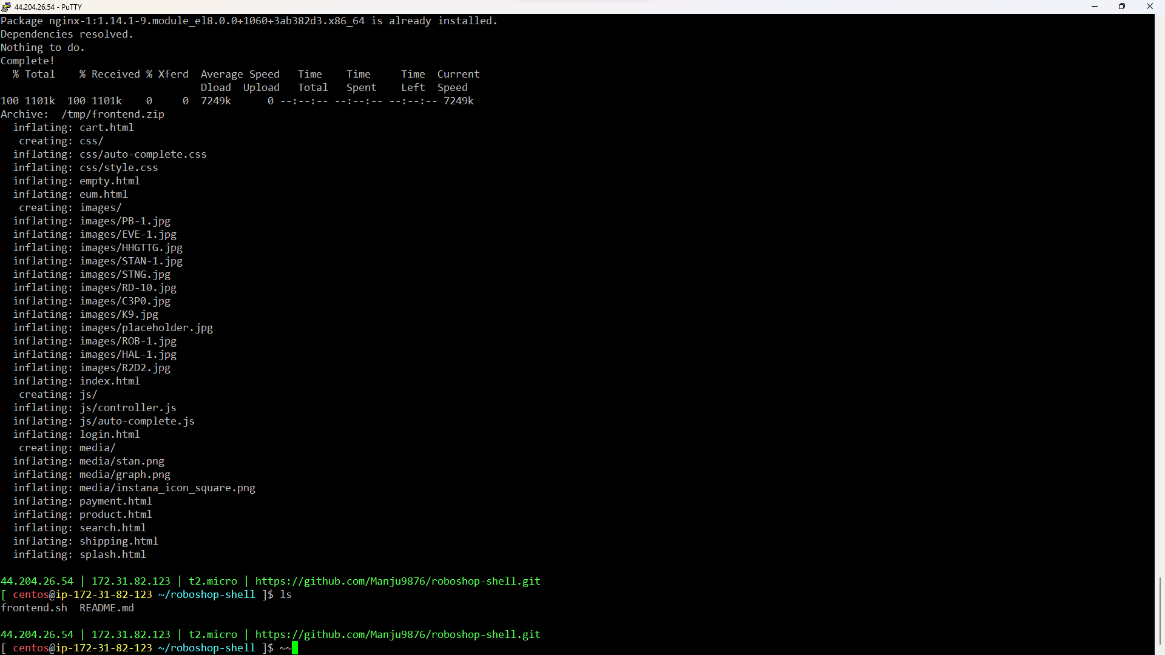Image resolution: width=1165 pixels, height=655 pixels.
Task: Click the blinking terminal cursor block
Action: point(295,648)
